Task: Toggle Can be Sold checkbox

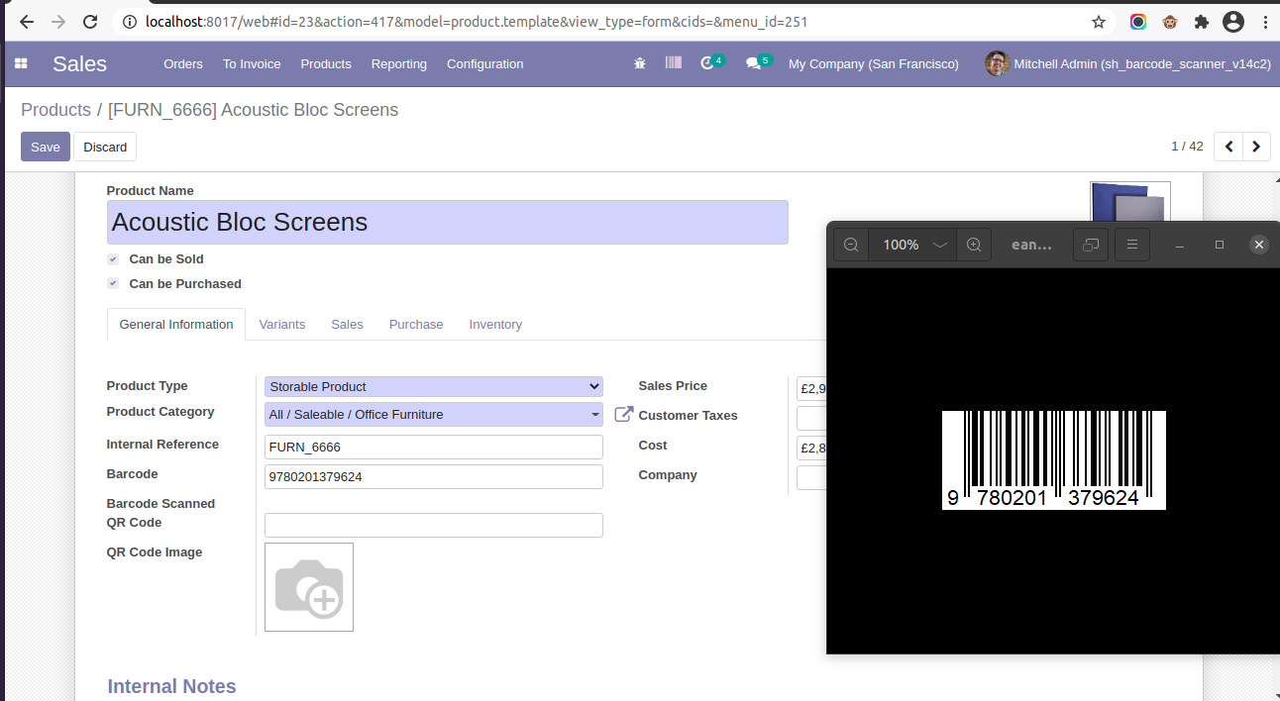Action: pos(113,259)
